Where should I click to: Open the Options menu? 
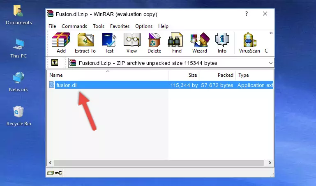[x=144, y=26]
